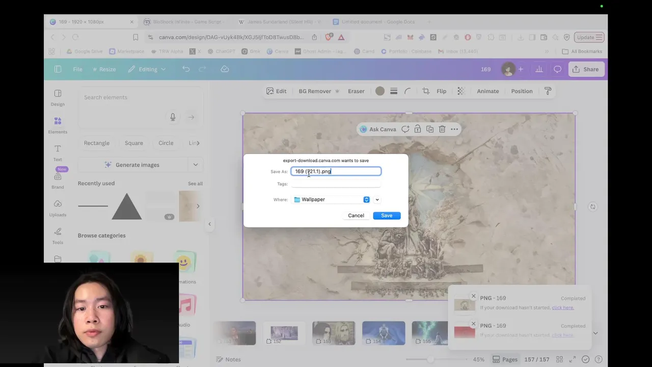This screenshot has height=367, width=652.
Task: Click the add comment icon on floating toolbar
Action: (x=405, y=129)
